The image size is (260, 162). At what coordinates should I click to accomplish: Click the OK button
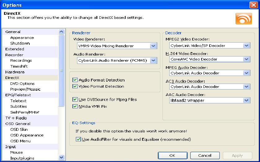point(173,156)
